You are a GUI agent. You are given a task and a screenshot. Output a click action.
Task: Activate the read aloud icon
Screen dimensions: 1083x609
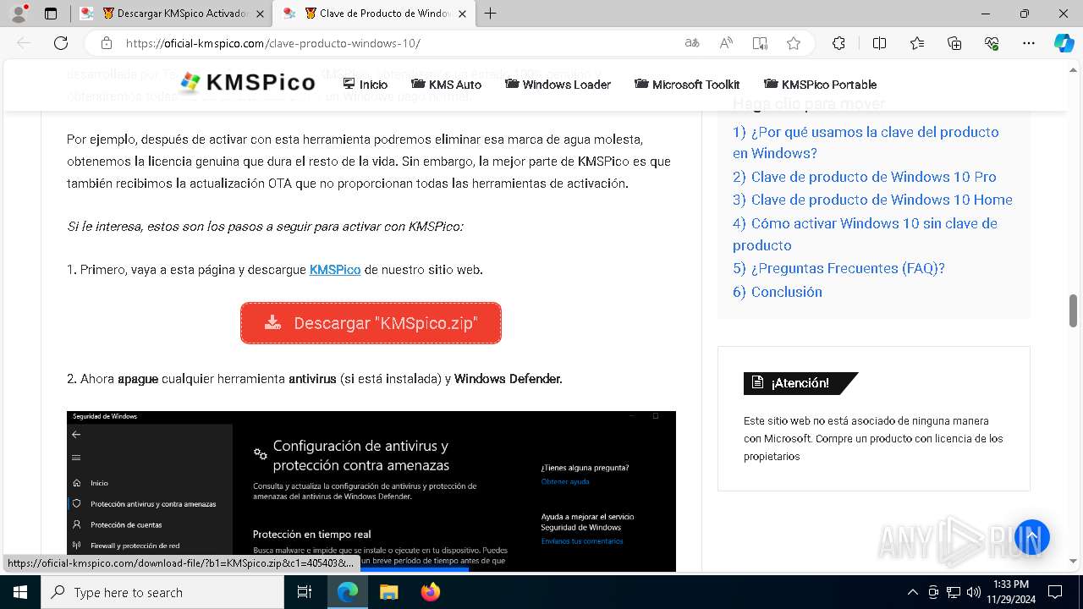(x=726, y=43)
